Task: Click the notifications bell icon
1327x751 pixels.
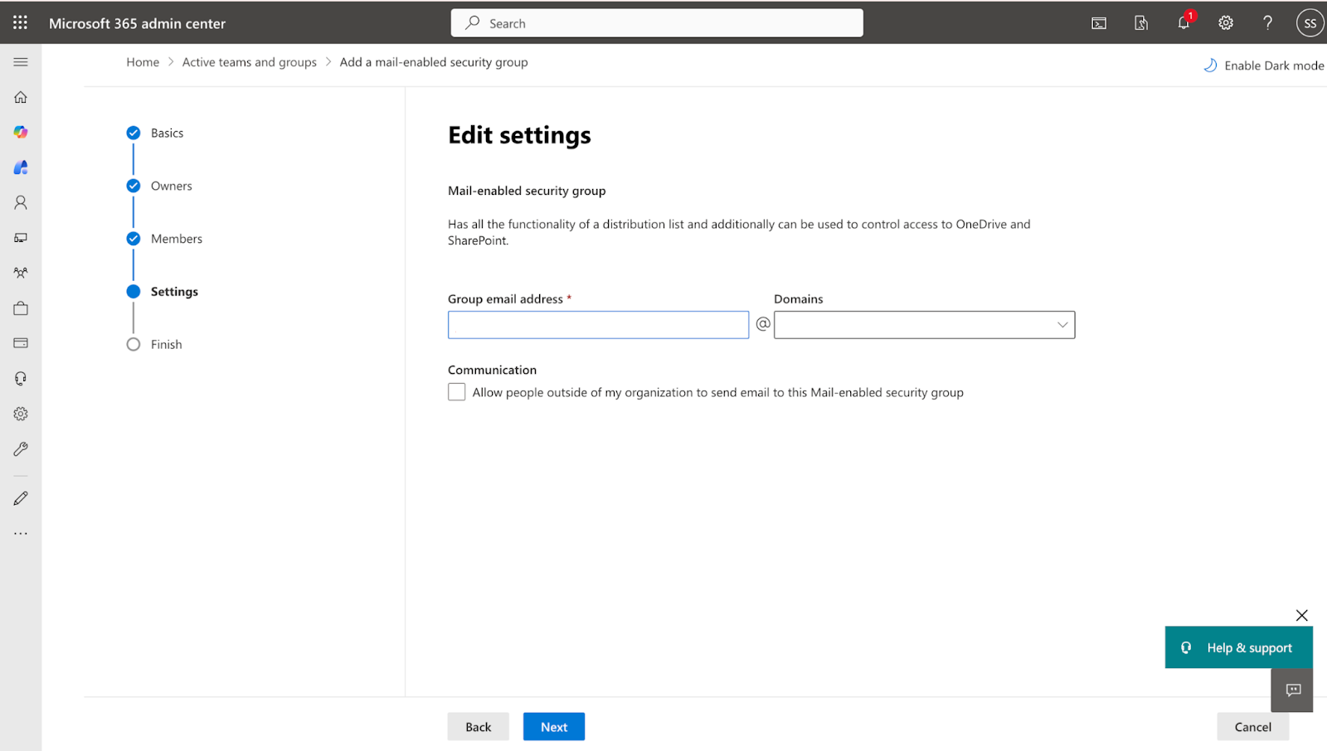Action: click(x=1184, y=23)
